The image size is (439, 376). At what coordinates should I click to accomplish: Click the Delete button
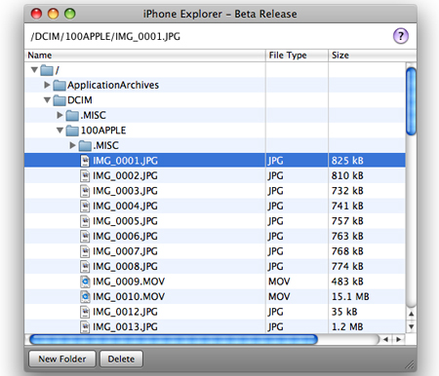click(x=121, y=358)
